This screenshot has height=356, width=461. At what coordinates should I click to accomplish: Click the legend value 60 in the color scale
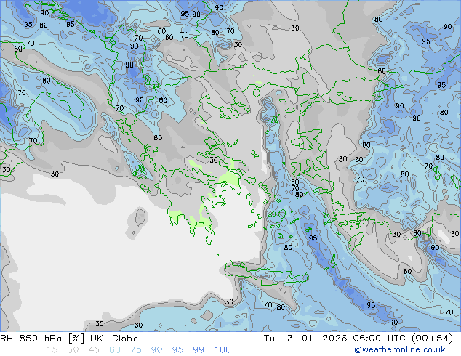(115, 350)
